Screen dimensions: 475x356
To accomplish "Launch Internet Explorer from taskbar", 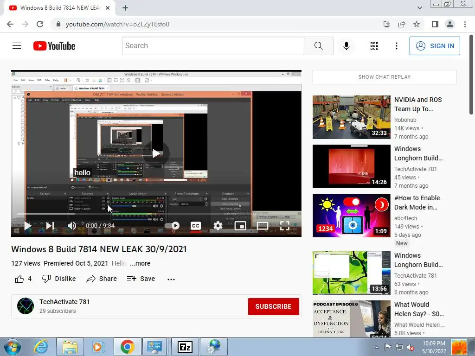I will pyautogui.click(x=41, y=347).
